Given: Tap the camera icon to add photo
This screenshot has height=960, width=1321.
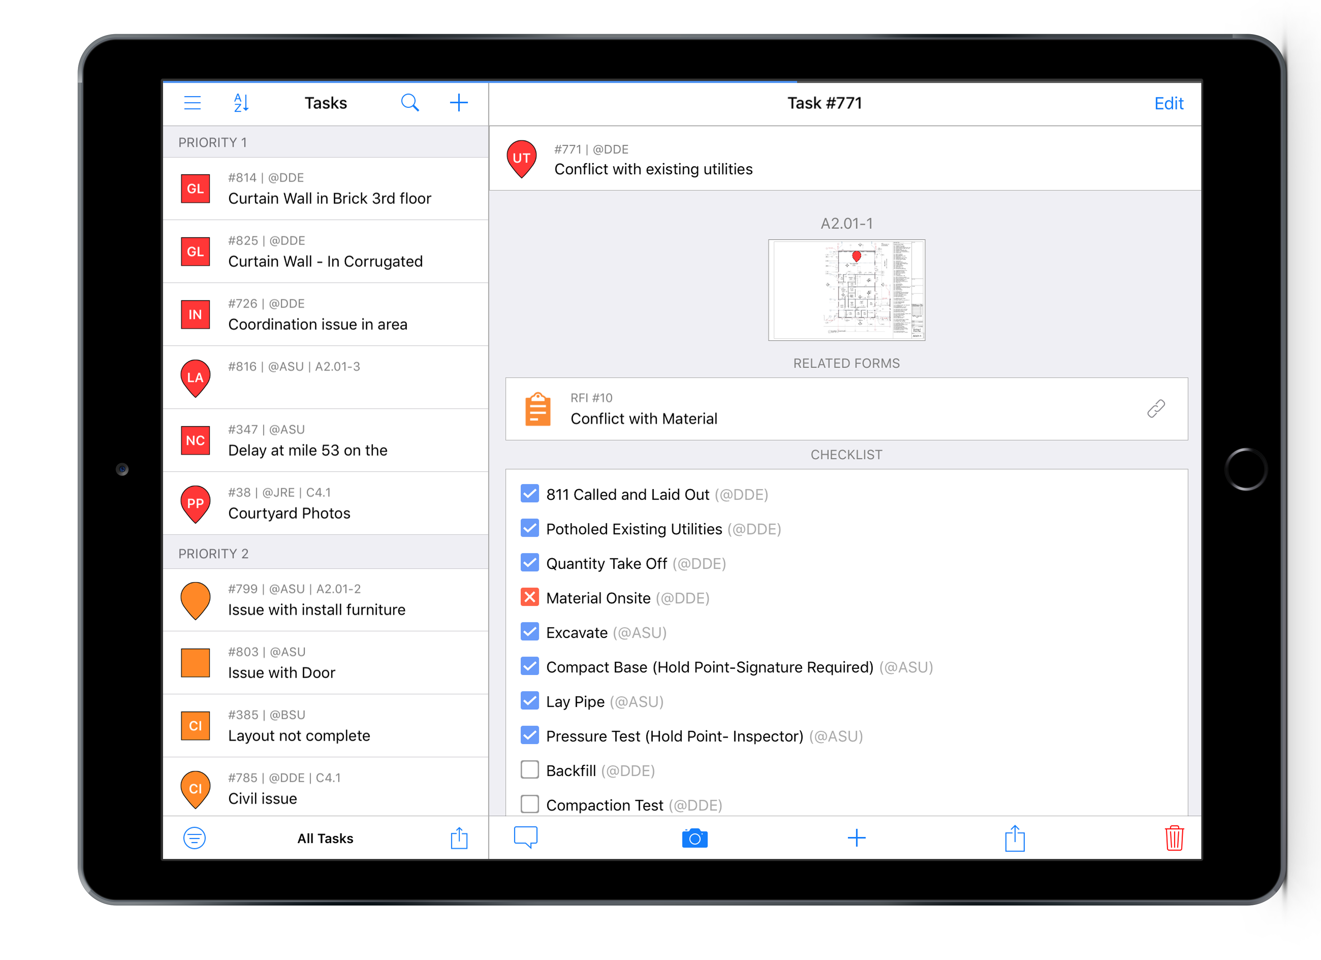Looking at the screenshot, I should click(x=694, y=838).
